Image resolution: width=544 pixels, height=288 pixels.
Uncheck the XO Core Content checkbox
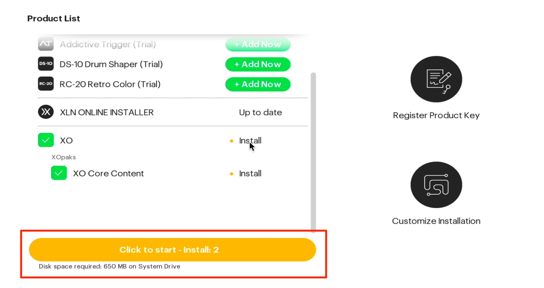coord(59,173)
